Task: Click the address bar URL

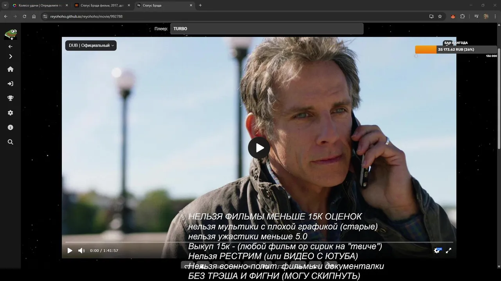Action: [x=86, y=16]
